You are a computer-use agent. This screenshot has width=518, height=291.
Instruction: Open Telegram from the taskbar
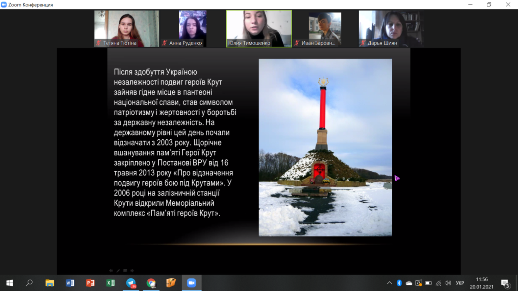pyautogui.click(x=131, y=283)
